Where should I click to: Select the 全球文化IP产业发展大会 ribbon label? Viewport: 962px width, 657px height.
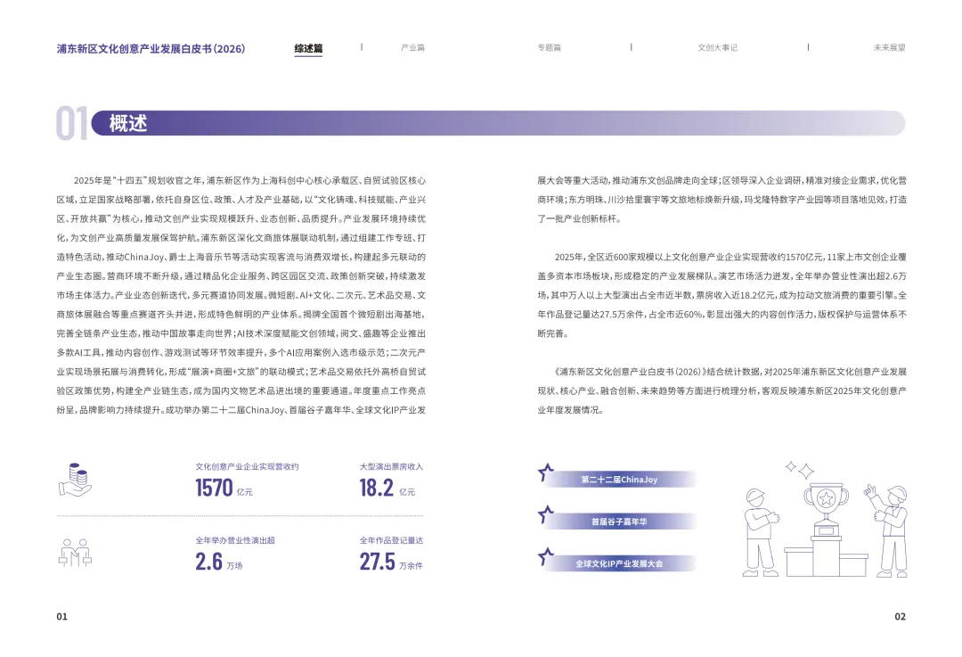[619, 563]
